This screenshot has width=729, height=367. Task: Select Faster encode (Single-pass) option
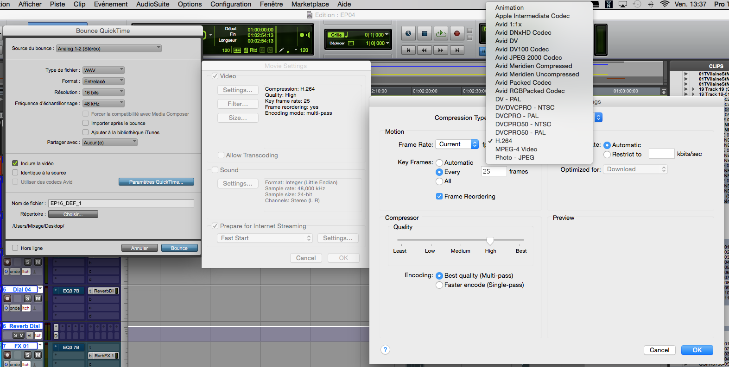coord(439,285)
